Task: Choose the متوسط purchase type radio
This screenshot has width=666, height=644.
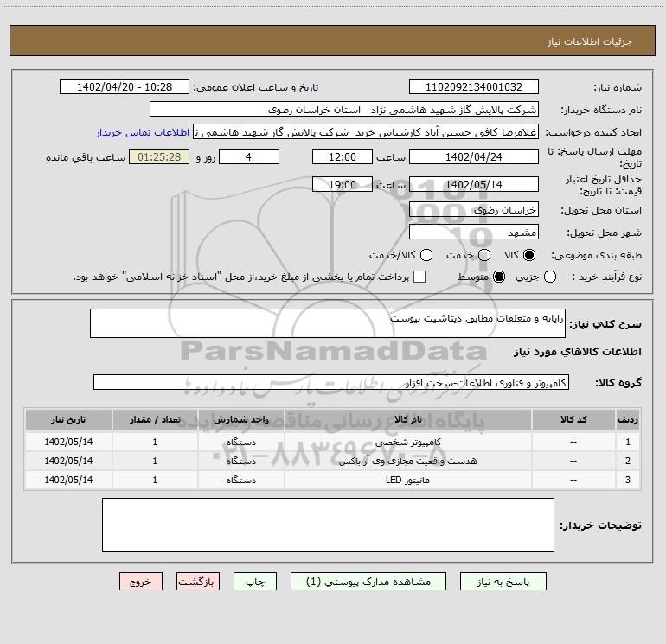Action: tap(499, 277)
